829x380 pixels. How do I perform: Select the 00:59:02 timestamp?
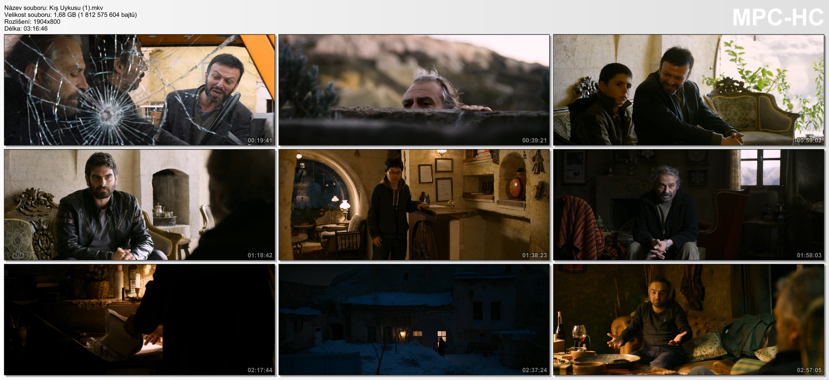(x=809, y=140)
